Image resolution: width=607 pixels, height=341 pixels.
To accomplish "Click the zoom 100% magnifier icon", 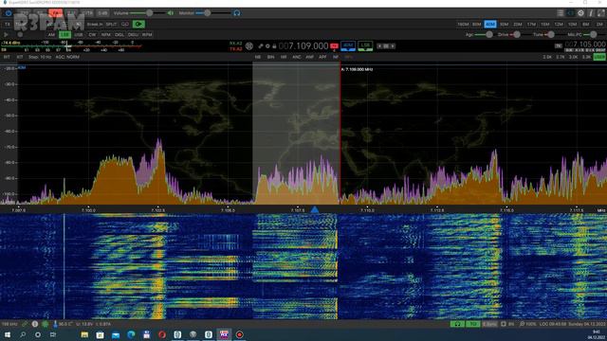I will pyautogui.click(x=523, y=324).
